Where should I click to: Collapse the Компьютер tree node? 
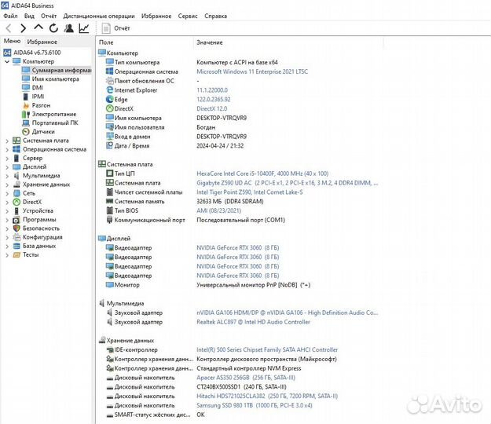coord(7,61)
